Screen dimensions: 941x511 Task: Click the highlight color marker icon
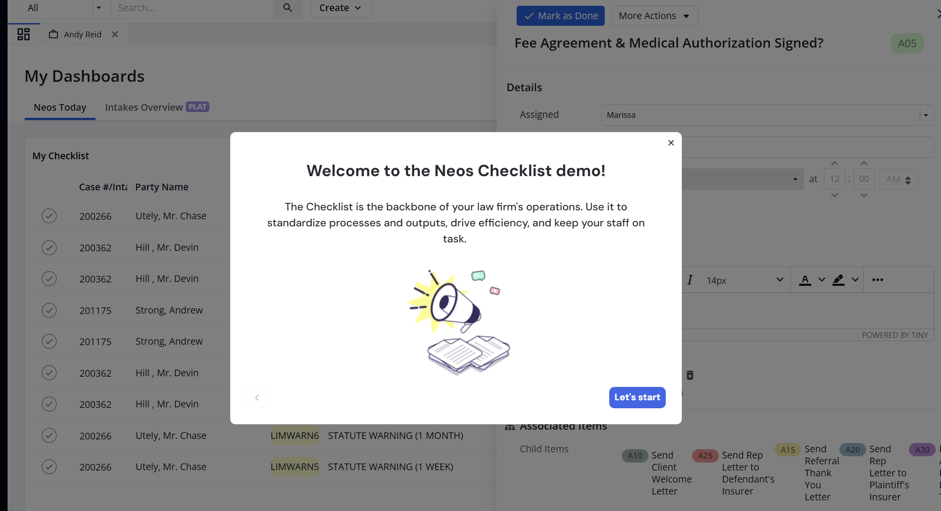coord(839,280)
